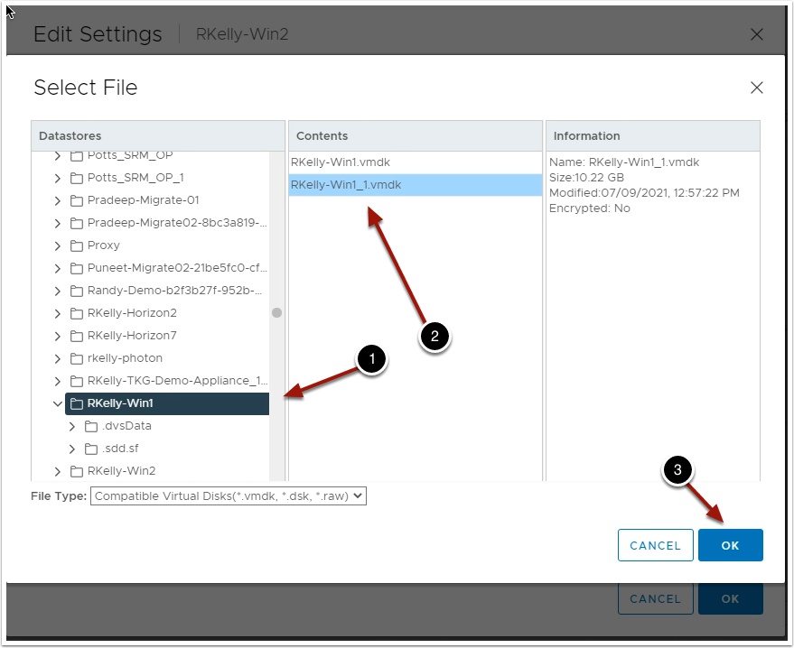Expand the Randy-Demo folder chevron
The image size is (794, 648).
tap(57, 291)
